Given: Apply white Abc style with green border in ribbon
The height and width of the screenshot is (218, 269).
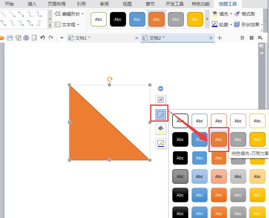Looking at the screenshot, I should point(99,19).
